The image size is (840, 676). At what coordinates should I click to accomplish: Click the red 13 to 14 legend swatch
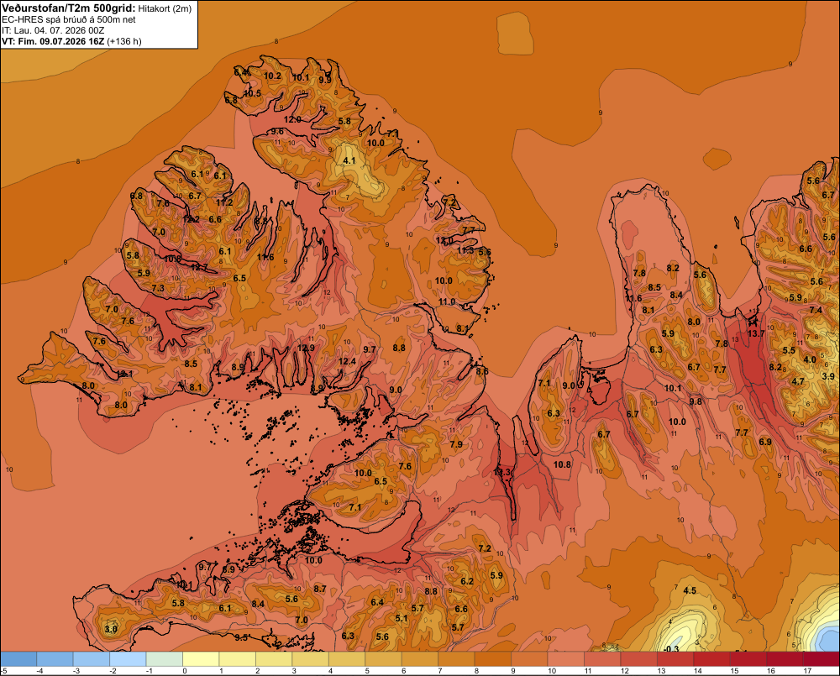[x=675, y=658]
